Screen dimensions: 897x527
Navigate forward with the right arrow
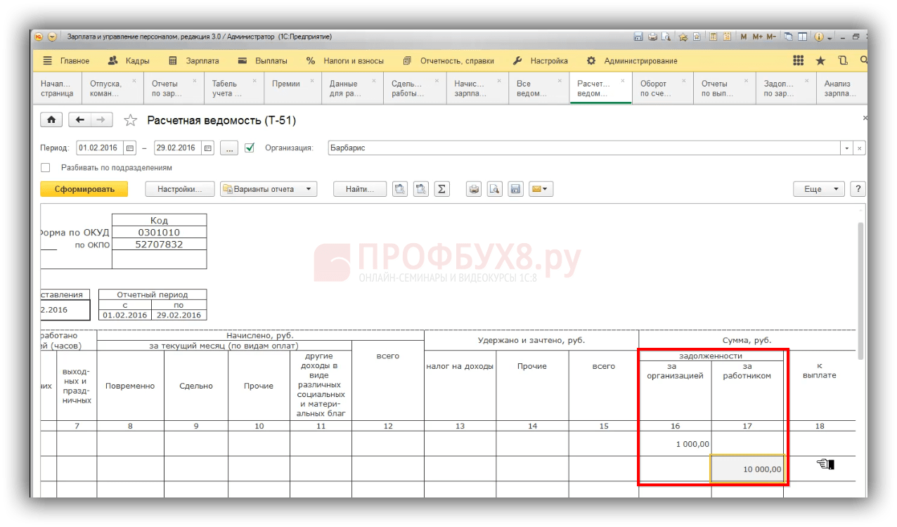[x=102, y=120]
